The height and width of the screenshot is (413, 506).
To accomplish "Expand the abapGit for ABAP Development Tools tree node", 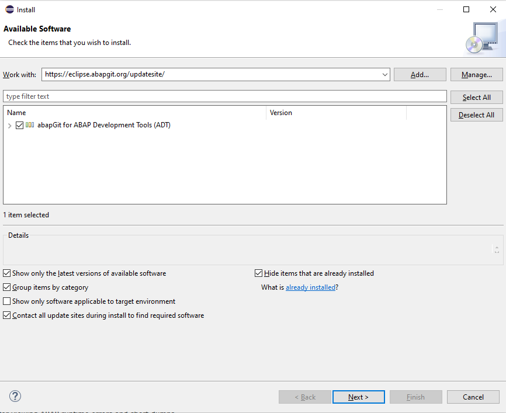I will click(x=9, y=126).
